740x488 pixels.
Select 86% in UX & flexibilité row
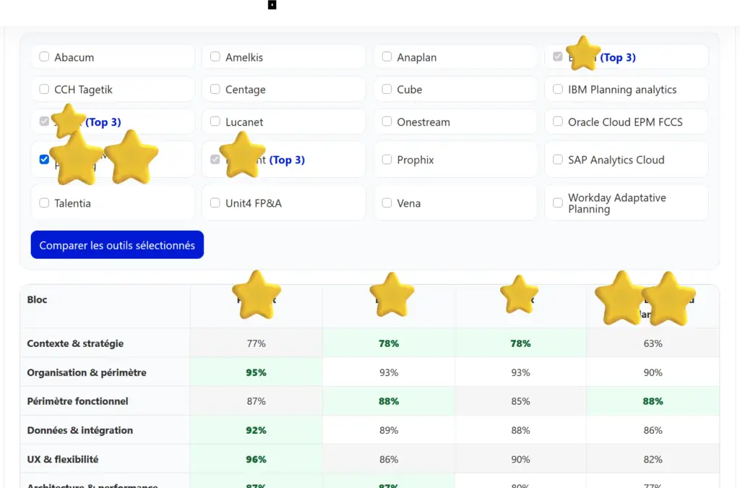pos(389,459)
